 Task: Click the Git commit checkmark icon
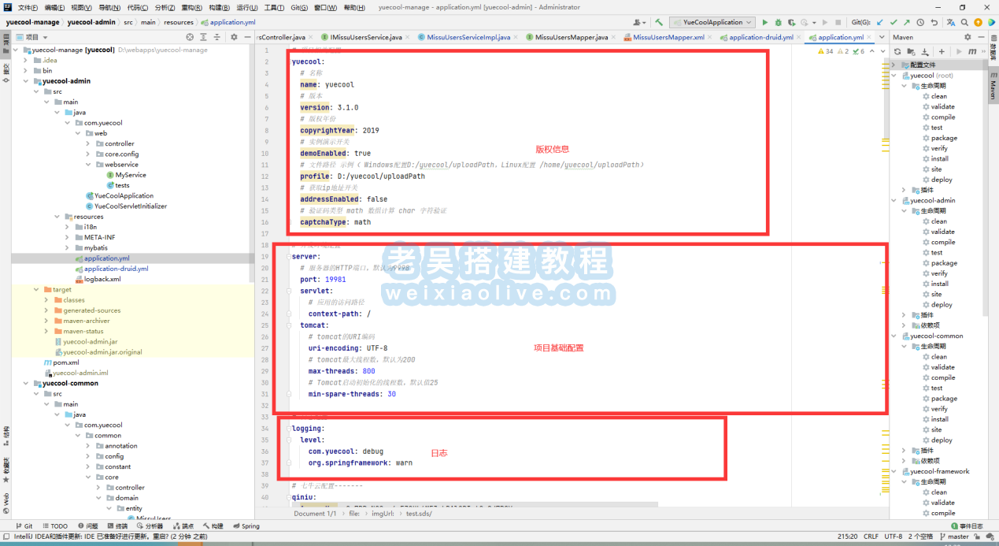pyautogui.click(x=893, y=23)
